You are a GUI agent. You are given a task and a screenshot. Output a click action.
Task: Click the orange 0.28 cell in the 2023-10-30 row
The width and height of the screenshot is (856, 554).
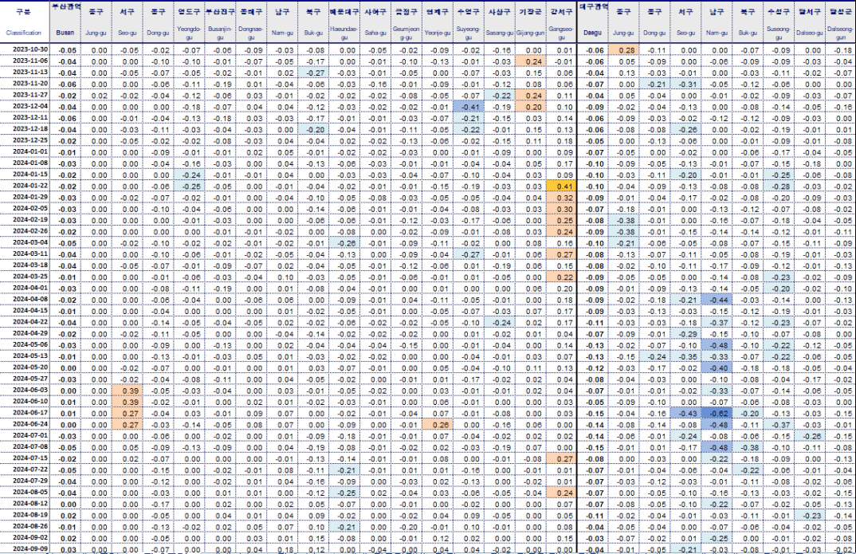coord(623,50)
